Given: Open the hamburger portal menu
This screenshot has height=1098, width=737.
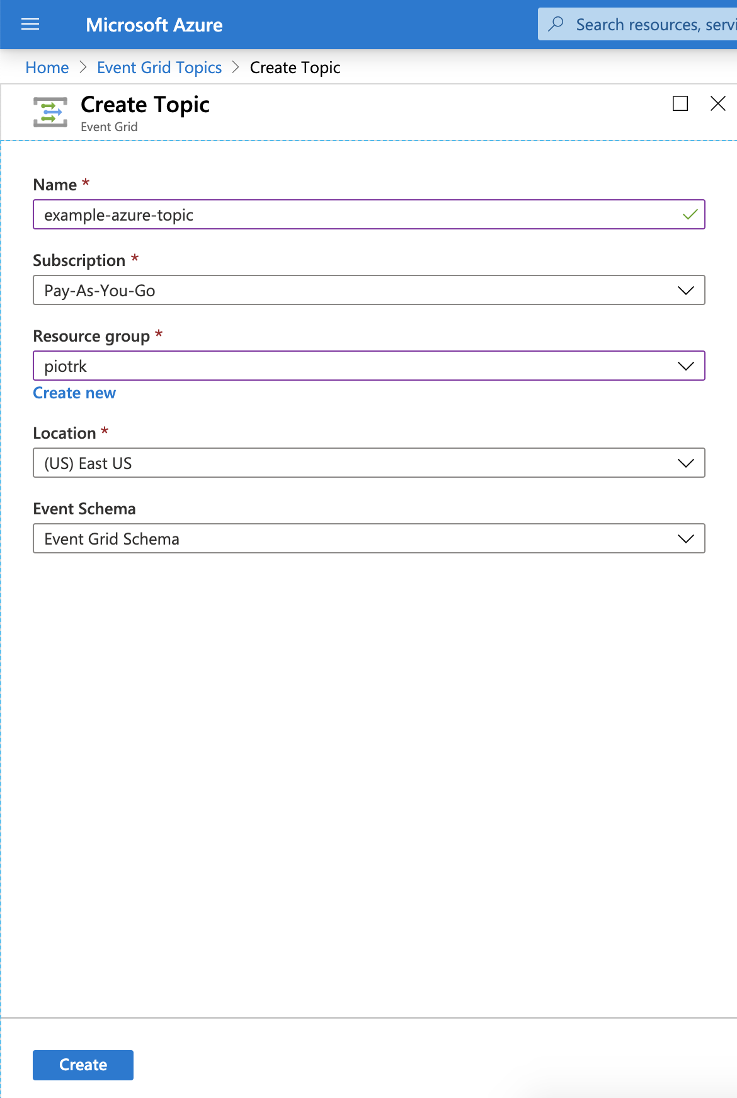Looking at the screenshot, I should coord(30,25).
